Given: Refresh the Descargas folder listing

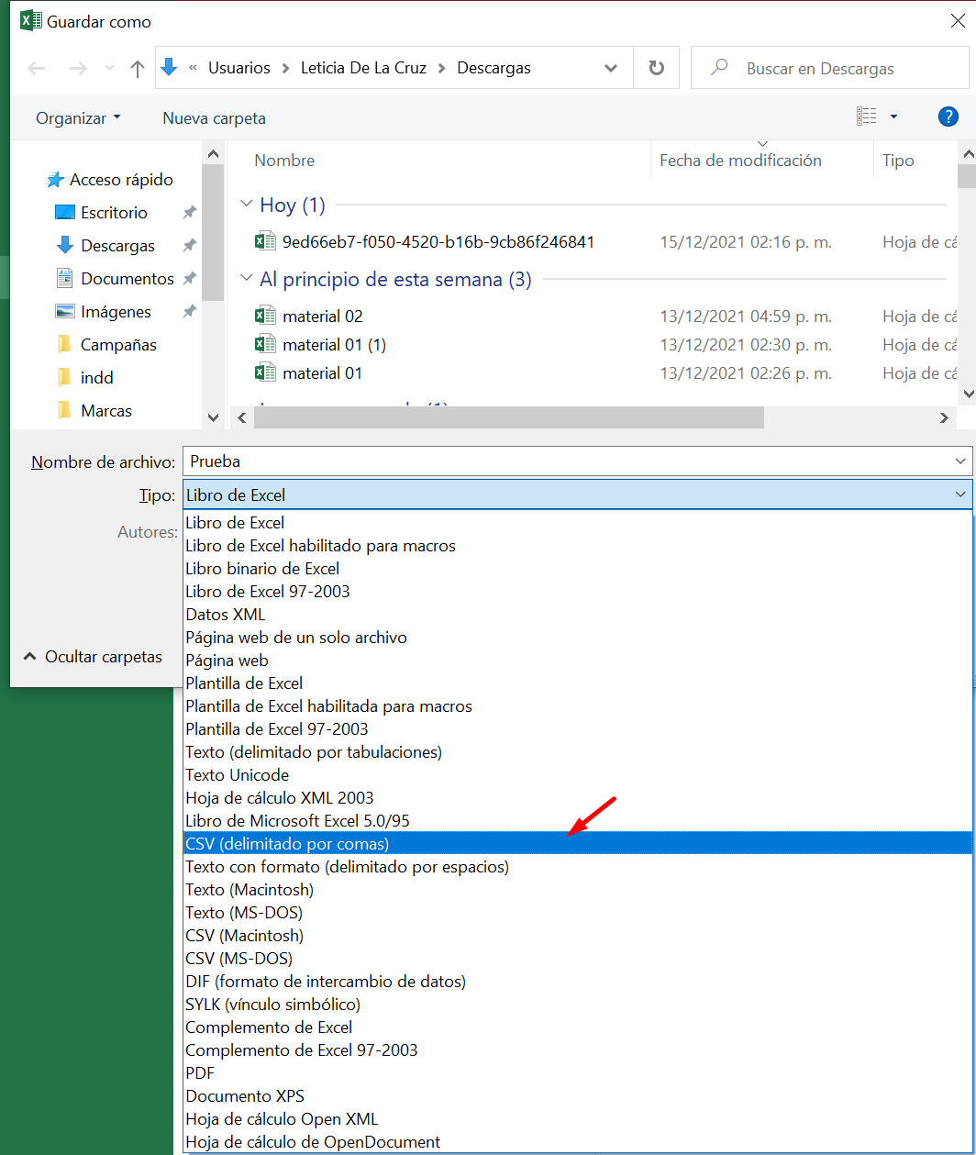Looking at the screenshot, I should (x=656, y=68).
